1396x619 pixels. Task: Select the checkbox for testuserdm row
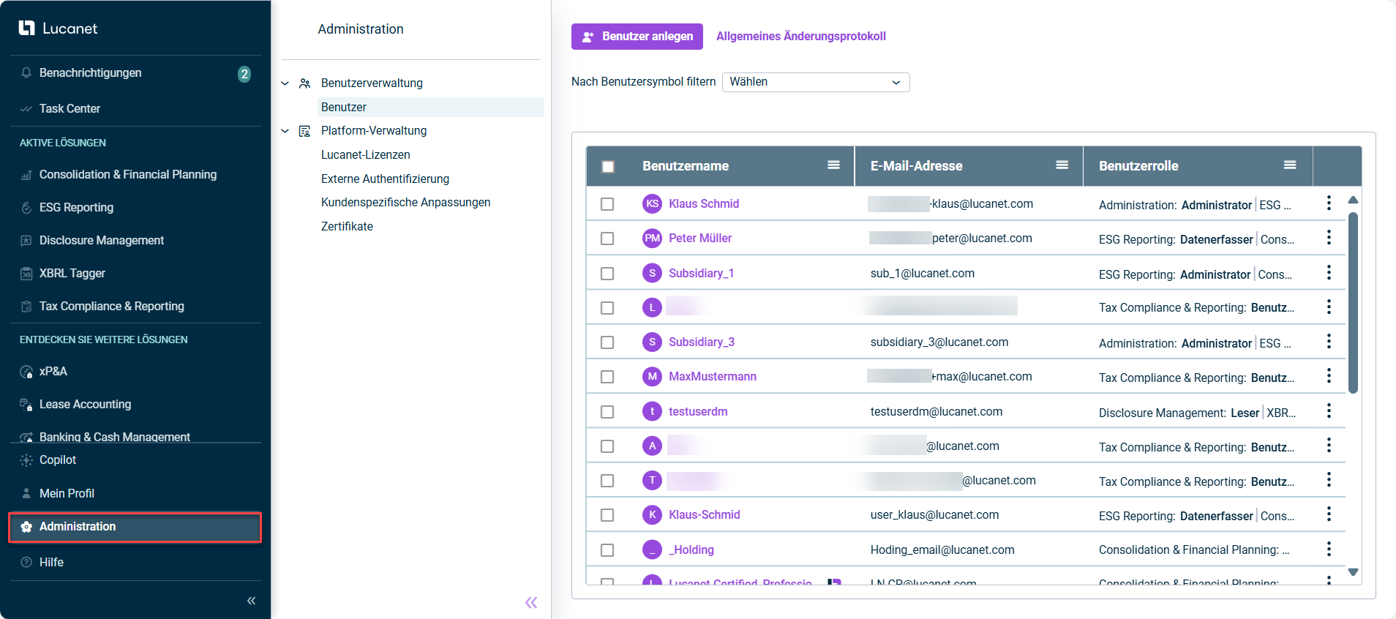607,412
